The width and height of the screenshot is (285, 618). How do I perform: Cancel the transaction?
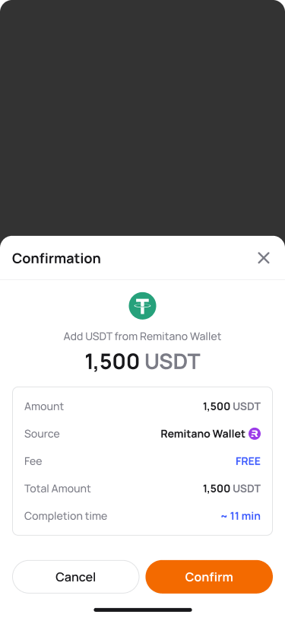point(75,577)
